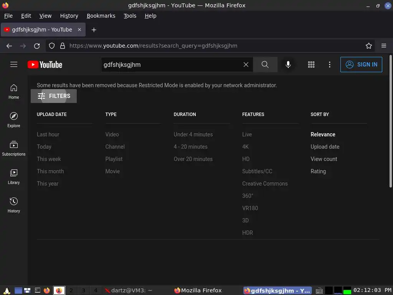This screenshot has height=295, width=393.
Task: Switch to workspace 2 in the pager
Action: pyautogui.click(x=71, y=290)
